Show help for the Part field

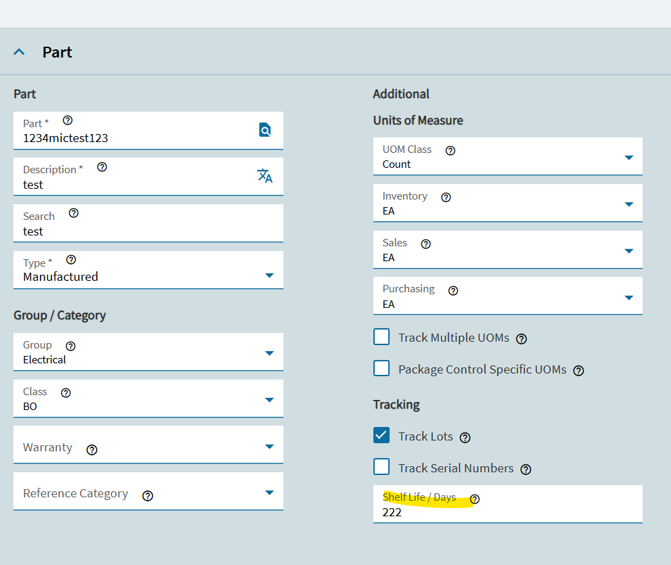(x=68, y=120)
